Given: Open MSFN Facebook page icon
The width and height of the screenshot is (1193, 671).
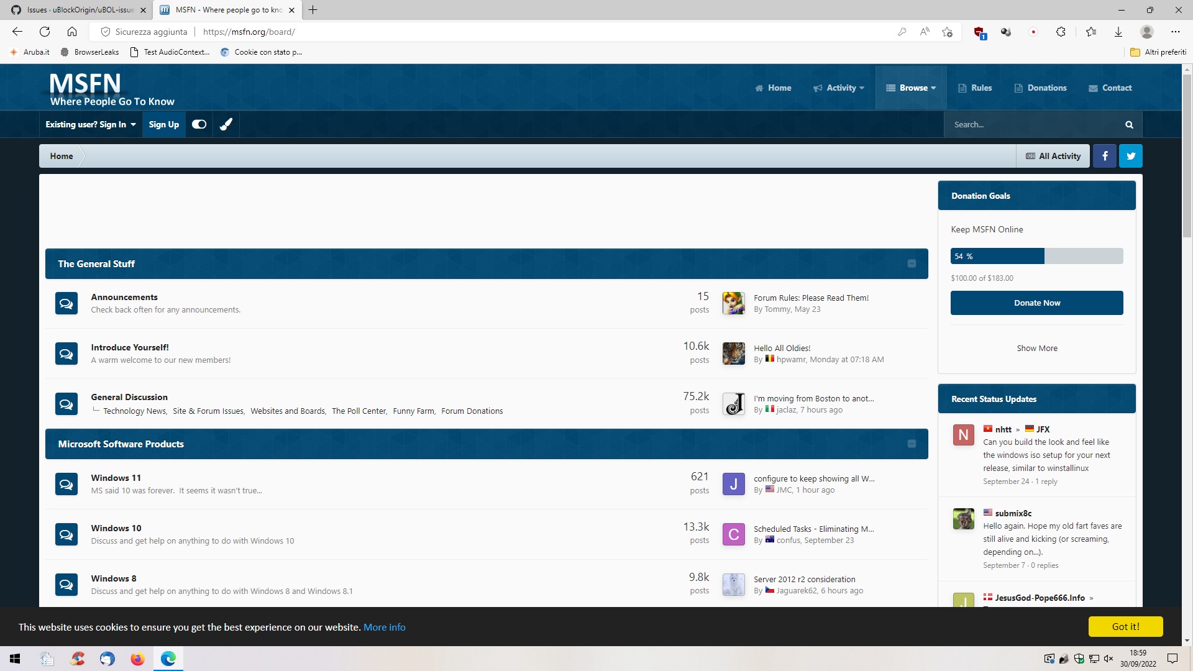Looking at the screenshot, I should tap(1105, 156).
